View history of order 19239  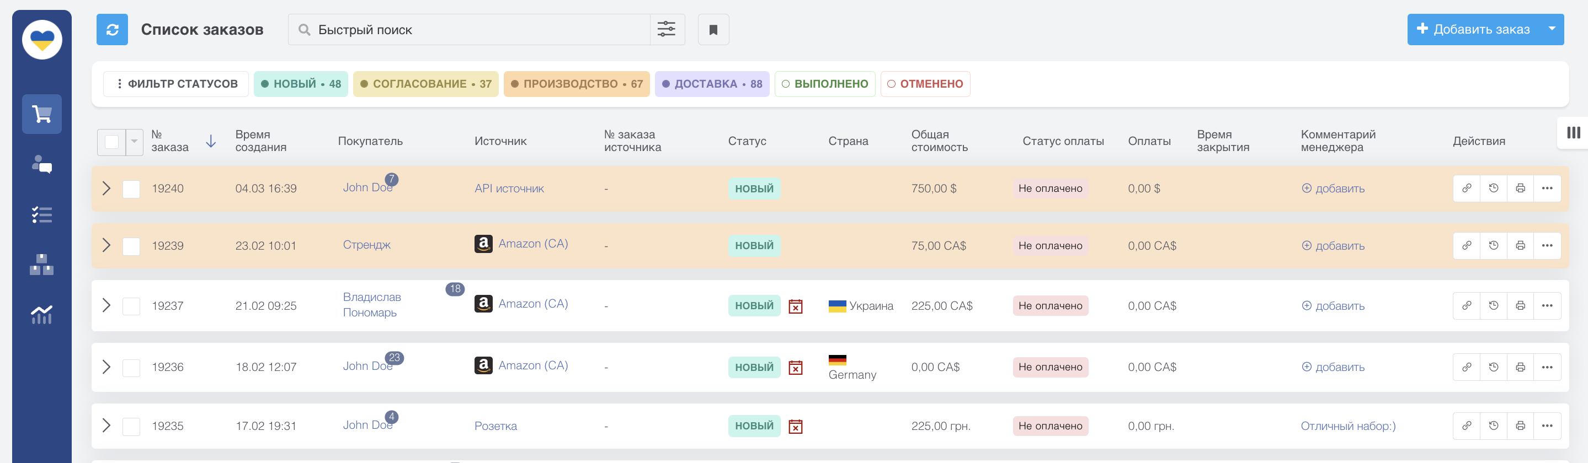tap(1493, 246)
